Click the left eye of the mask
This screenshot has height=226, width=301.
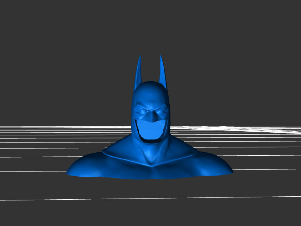141,111
